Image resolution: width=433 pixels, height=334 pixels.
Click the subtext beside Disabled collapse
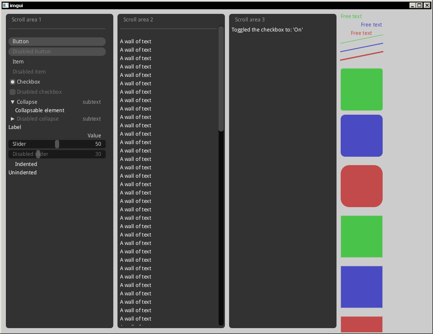pyautogui.click(x=92, y=119)
